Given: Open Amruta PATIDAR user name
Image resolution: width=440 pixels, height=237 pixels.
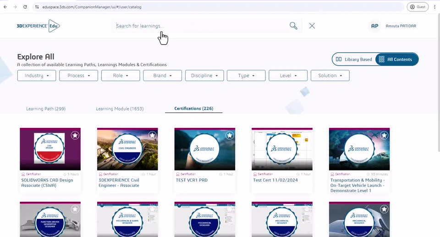Looking at the screenshot, I should click(401, 26).
